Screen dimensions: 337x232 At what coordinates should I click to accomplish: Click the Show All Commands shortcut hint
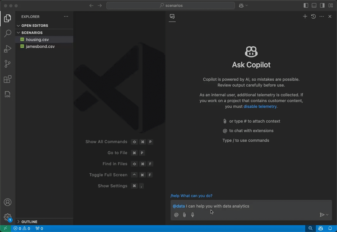119,142
